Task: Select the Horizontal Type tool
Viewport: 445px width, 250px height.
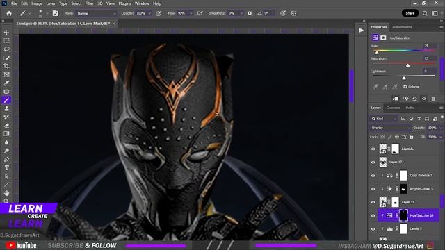Action: point(6,168)
